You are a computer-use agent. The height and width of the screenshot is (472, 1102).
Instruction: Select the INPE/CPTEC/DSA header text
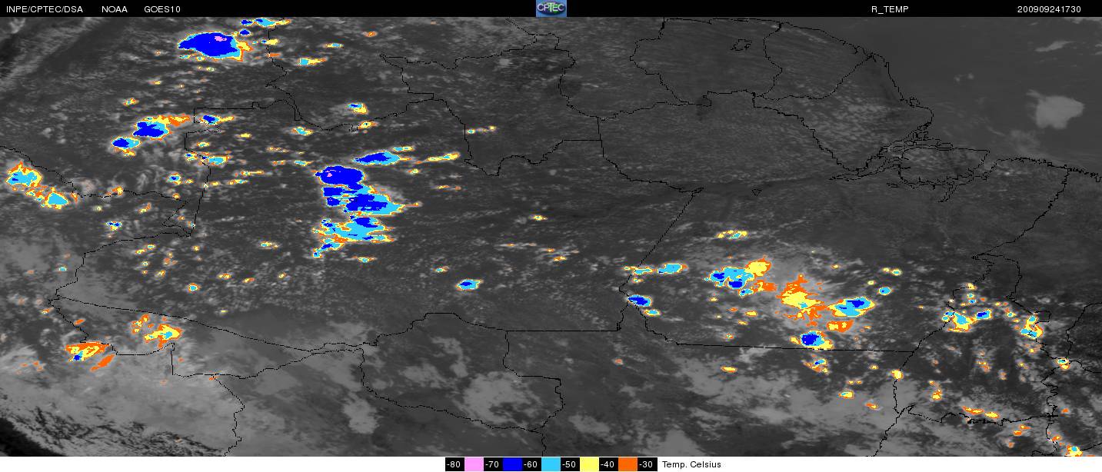[x=45, y=9]
